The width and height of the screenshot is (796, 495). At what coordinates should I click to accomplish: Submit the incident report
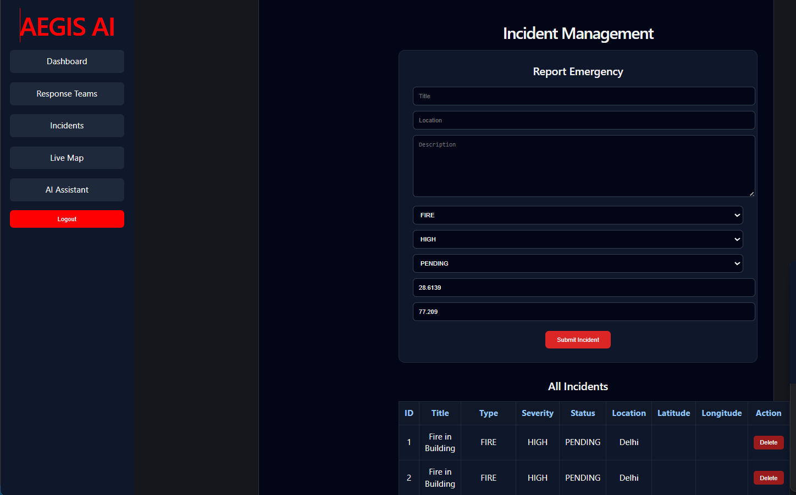[578, 340]
